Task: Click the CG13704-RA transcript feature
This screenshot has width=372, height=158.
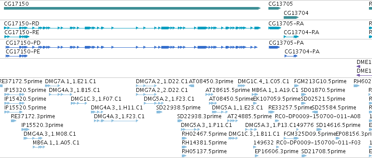Action: point(291,37)
